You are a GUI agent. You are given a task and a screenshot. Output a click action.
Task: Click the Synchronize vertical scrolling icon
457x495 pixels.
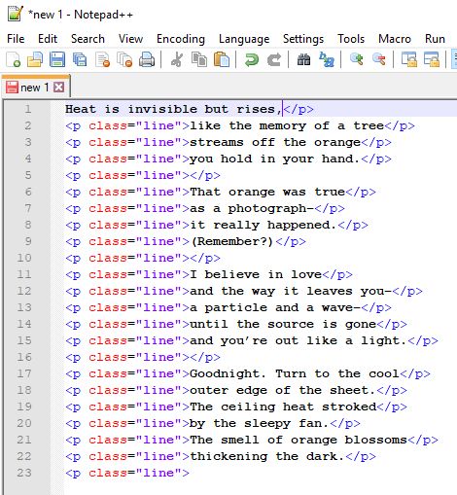[x=409, y=59]
